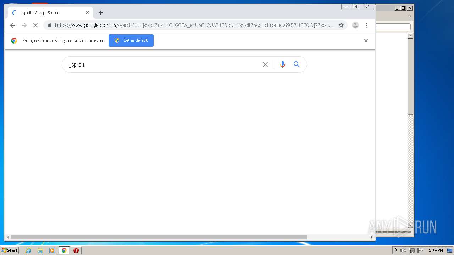Image resolution: width=454 pixels, height=255 pixels.
Task: Click Show desktop button at taskbar end
Action: (x=450, y=250)
